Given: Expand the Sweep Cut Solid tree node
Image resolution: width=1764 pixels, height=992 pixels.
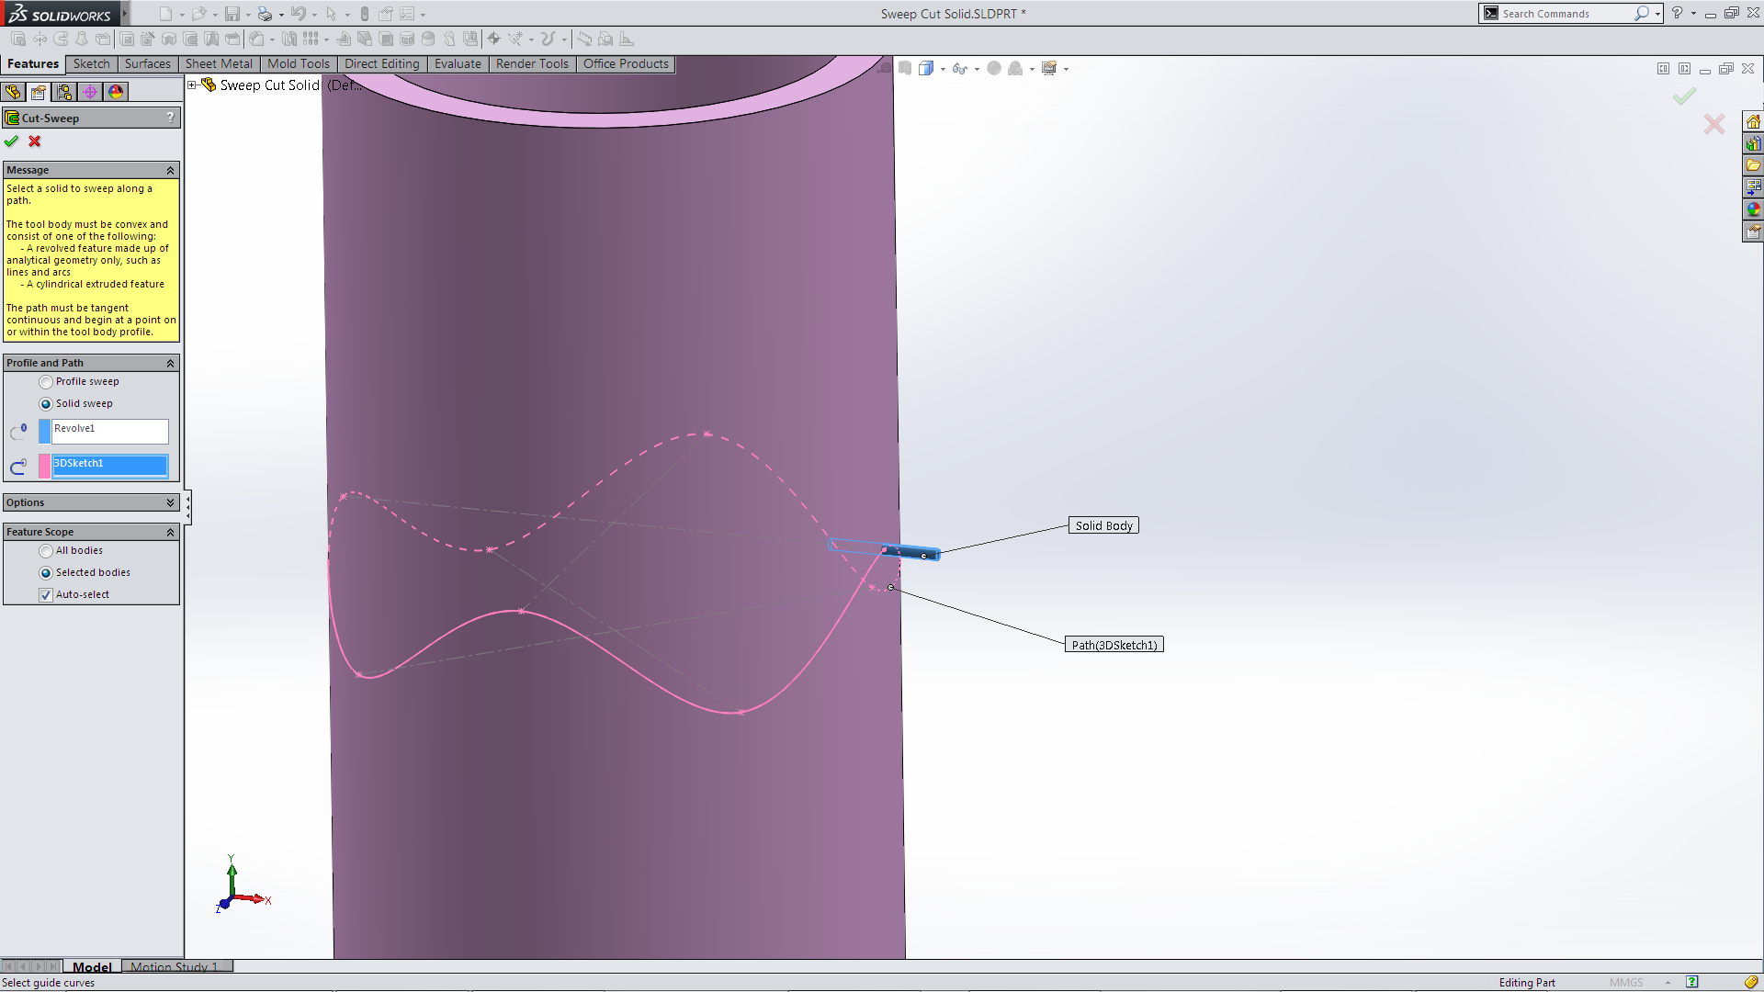Looking at the screenshot, I should (192, 85).
